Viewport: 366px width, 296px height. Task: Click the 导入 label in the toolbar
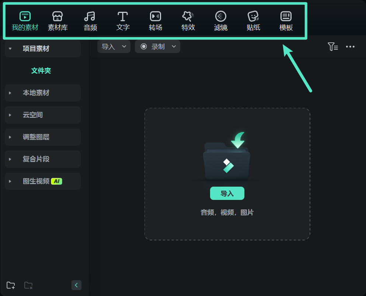pyautogui.click(x=108, y=47)
